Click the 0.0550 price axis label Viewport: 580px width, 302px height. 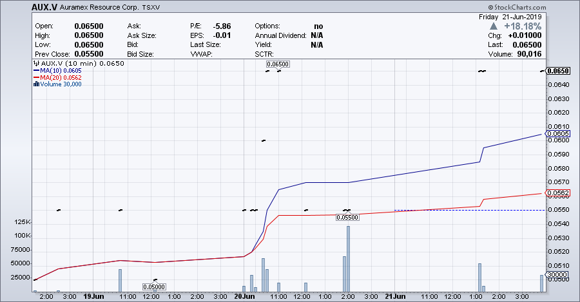[x=559, y=210]
